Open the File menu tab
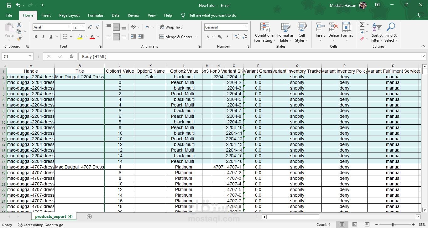 (9, 15)
